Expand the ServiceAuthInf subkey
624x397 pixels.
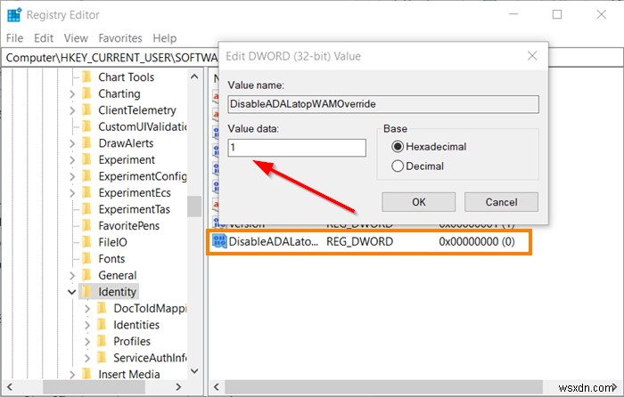[87, 358]
